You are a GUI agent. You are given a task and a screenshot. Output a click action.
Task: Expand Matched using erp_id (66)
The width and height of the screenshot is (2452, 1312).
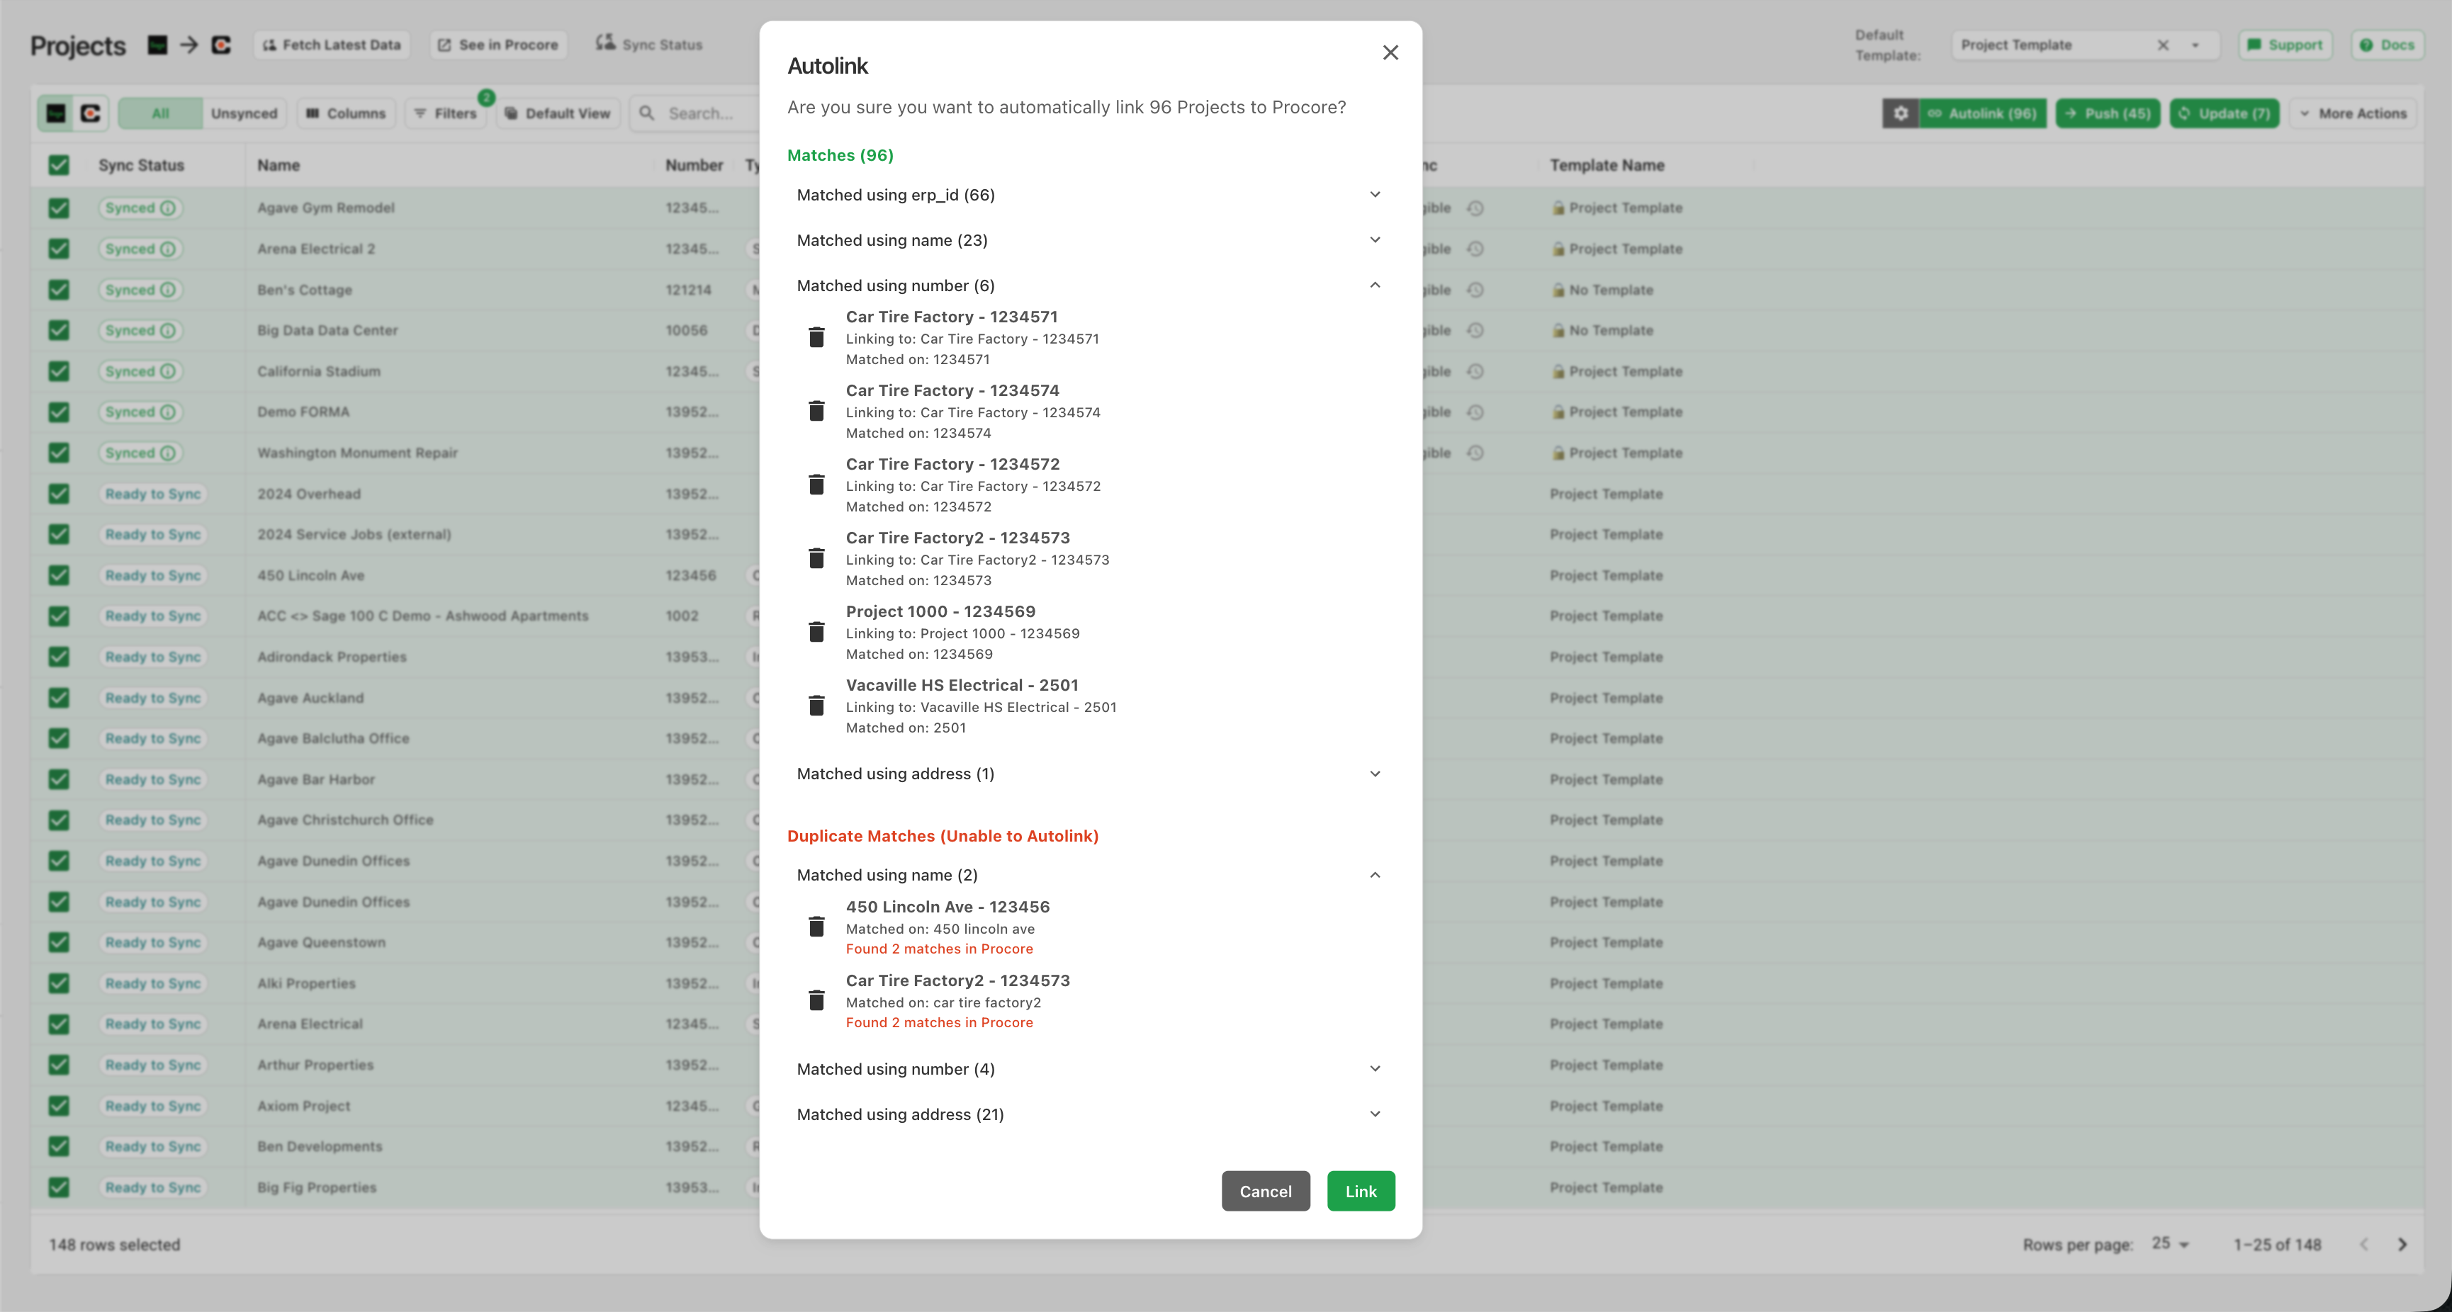[1090, 195]
